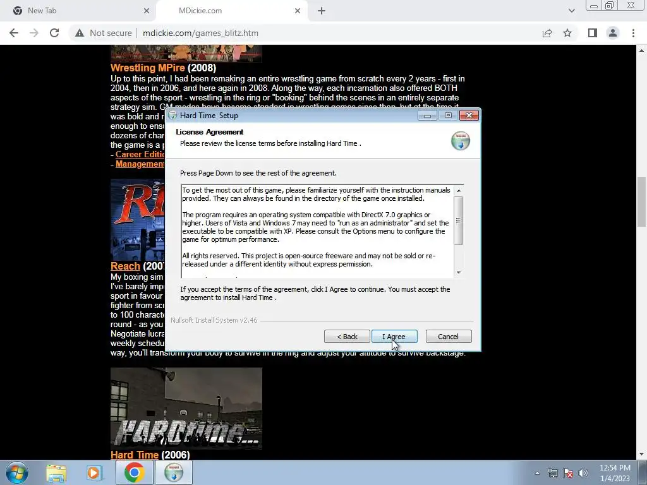The image size is (647, 485).
Task: Click the Back button in setup
Action: [x=347, y=337]
